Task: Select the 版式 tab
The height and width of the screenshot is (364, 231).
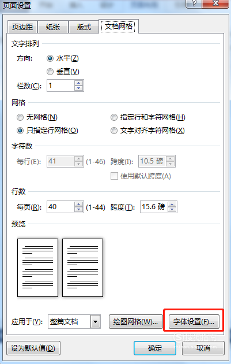Action: pyautogui.click(x=84, y=27)
